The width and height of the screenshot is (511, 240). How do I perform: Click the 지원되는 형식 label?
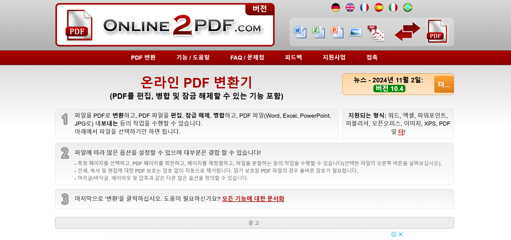click(367, 115)
